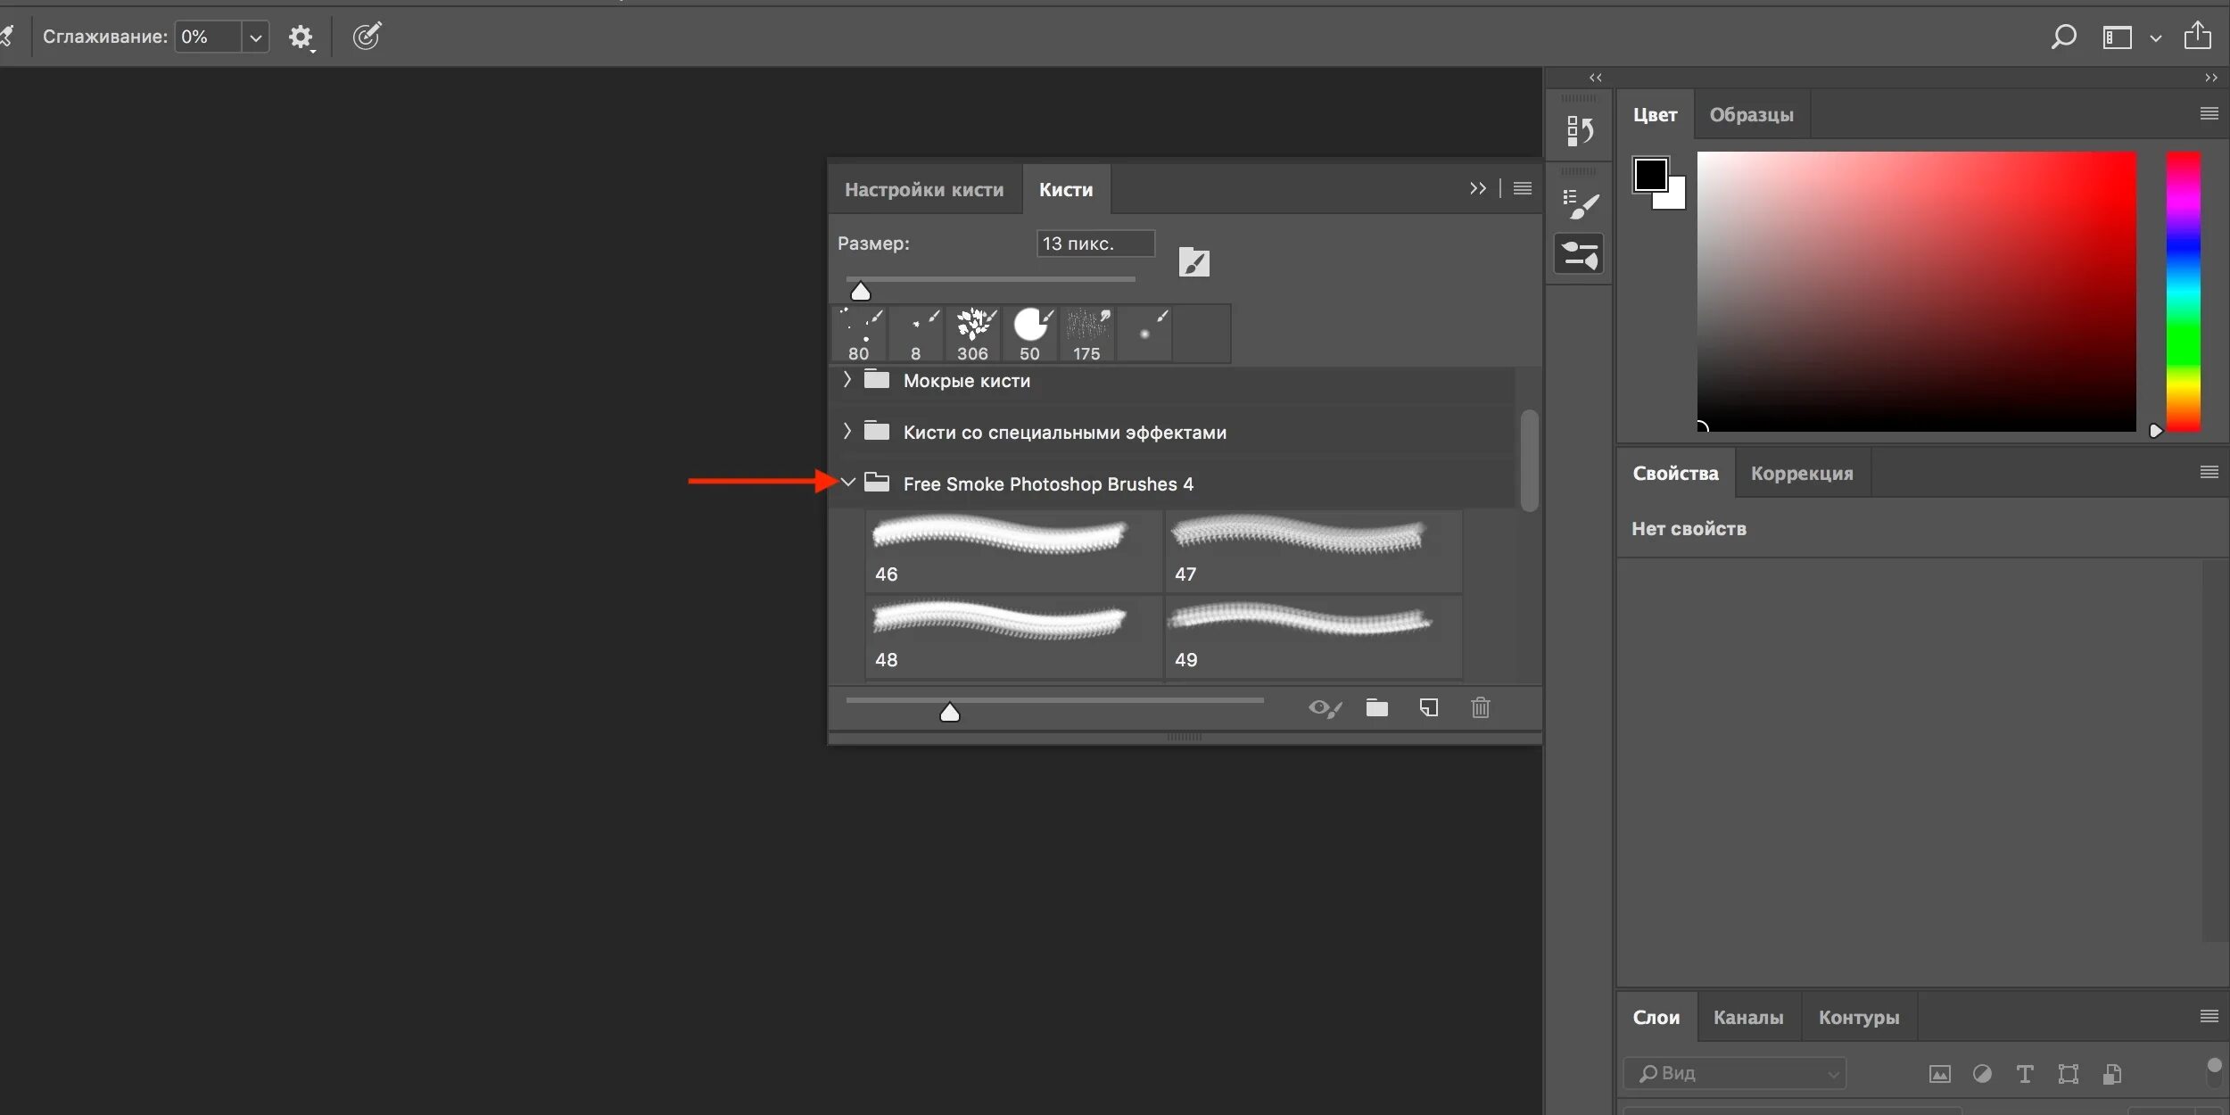Click the brush size slider handle
Image resolution: width=2230 pixels, height=1115 pixels.
[x=860, y=292]
